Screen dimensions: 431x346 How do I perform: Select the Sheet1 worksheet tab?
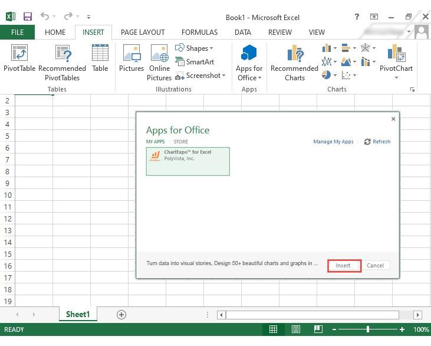78,314
